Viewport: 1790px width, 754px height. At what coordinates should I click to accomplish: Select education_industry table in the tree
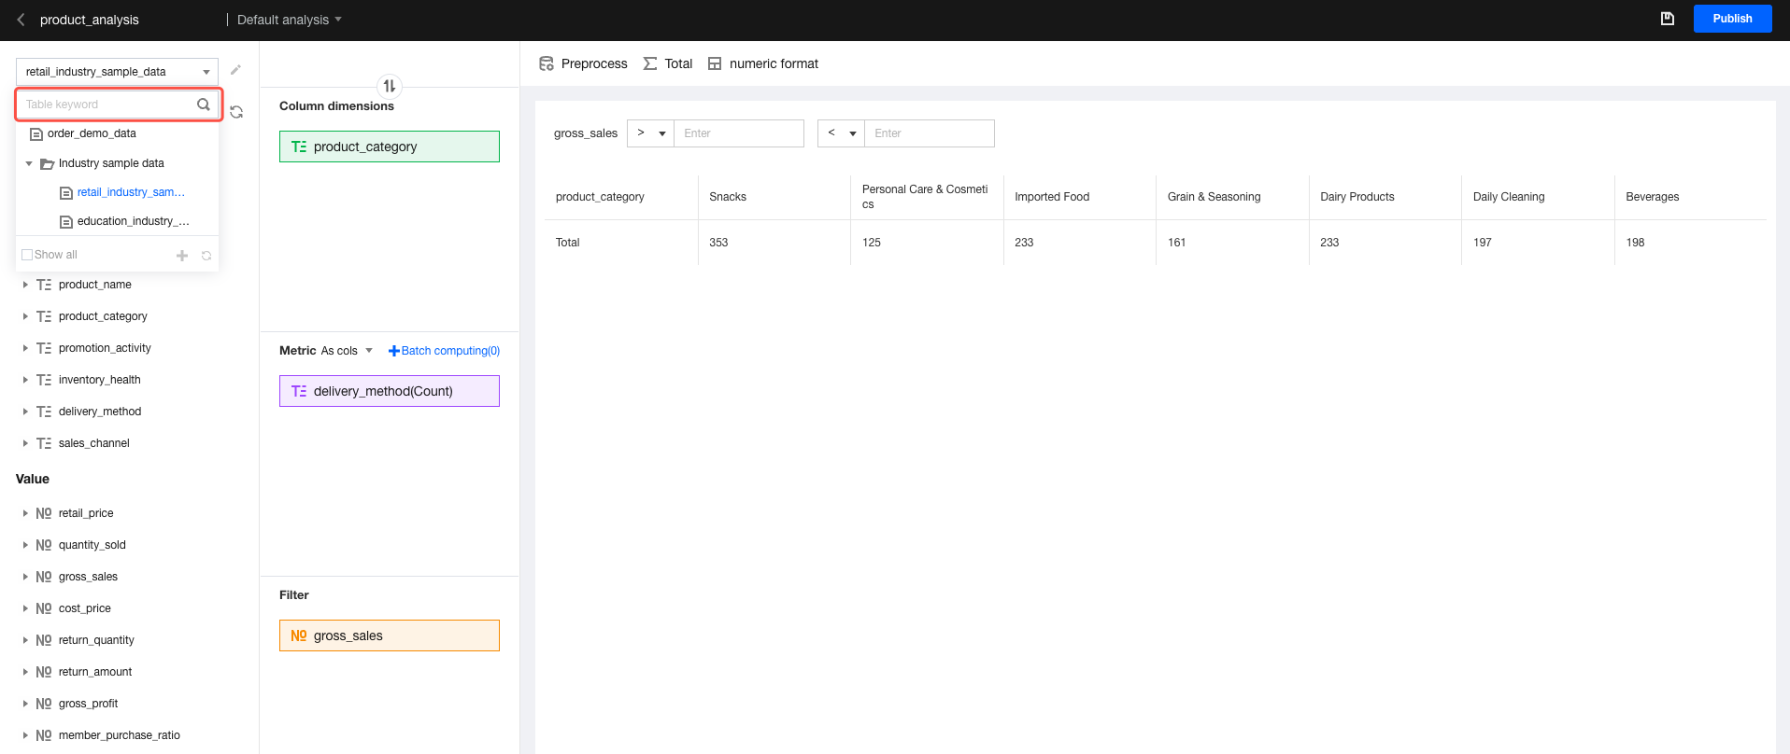coord(133,221)
